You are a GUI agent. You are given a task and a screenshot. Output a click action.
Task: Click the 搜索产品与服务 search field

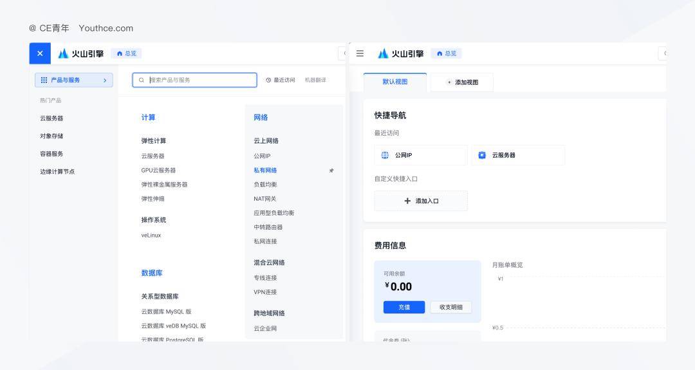(194, 80)
